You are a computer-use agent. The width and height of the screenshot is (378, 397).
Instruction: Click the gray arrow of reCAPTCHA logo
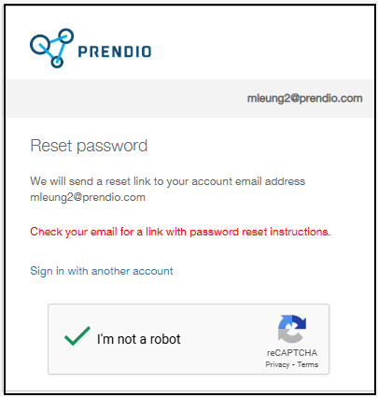[x=289, y=336]
